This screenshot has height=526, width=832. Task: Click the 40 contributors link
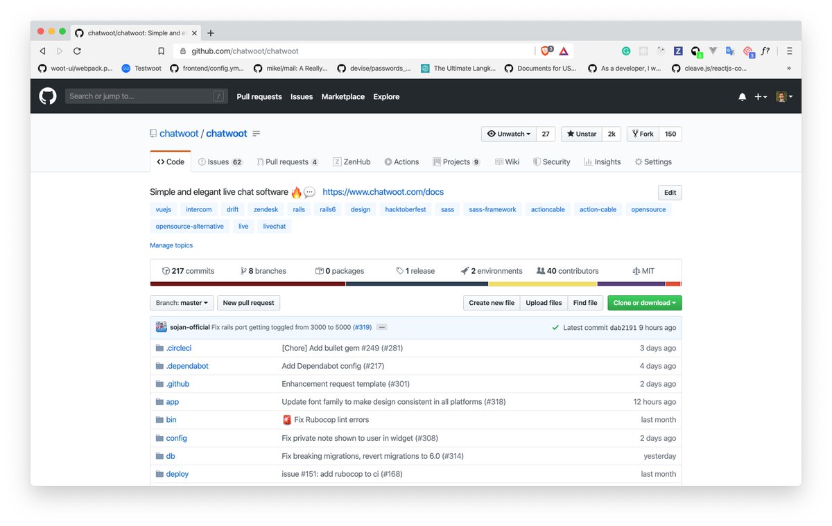[567, 271]
